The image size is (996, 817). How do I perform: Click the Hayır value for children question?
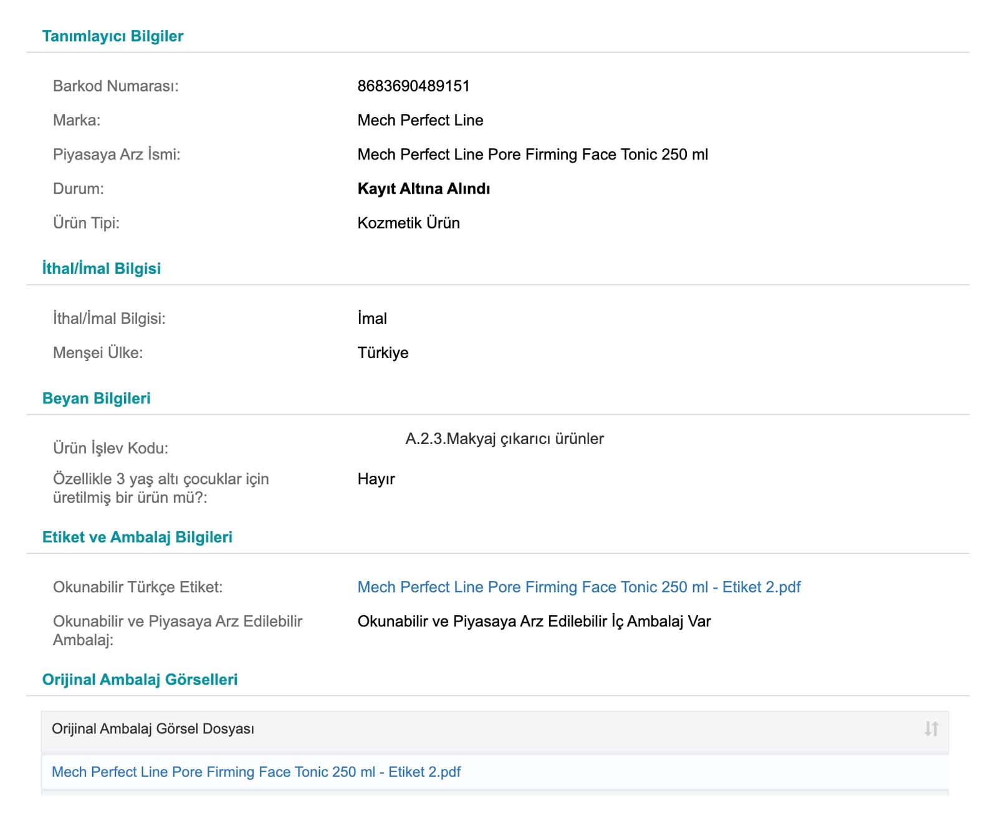point(376,479)
